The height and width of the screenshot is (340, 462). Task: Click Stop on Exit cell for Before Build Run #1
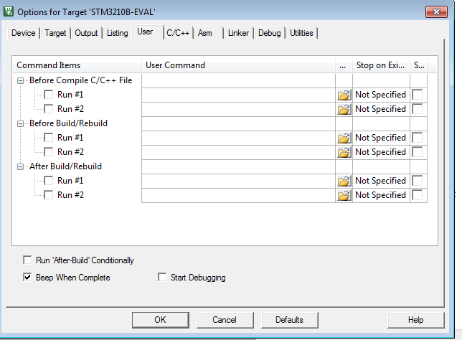380,138
